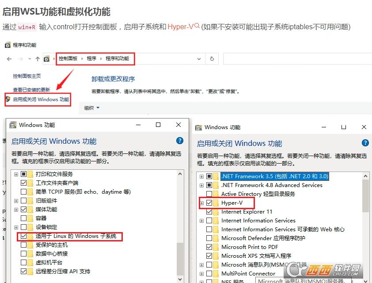Uncheck Microsoft Print to PDF checkbox
This screenshot has width=372, height=283.
tap(209, 247)
